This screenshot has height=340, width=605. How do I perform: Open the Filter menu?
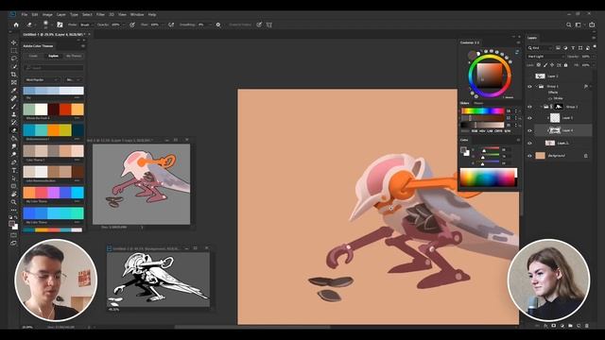coord(100,15)
